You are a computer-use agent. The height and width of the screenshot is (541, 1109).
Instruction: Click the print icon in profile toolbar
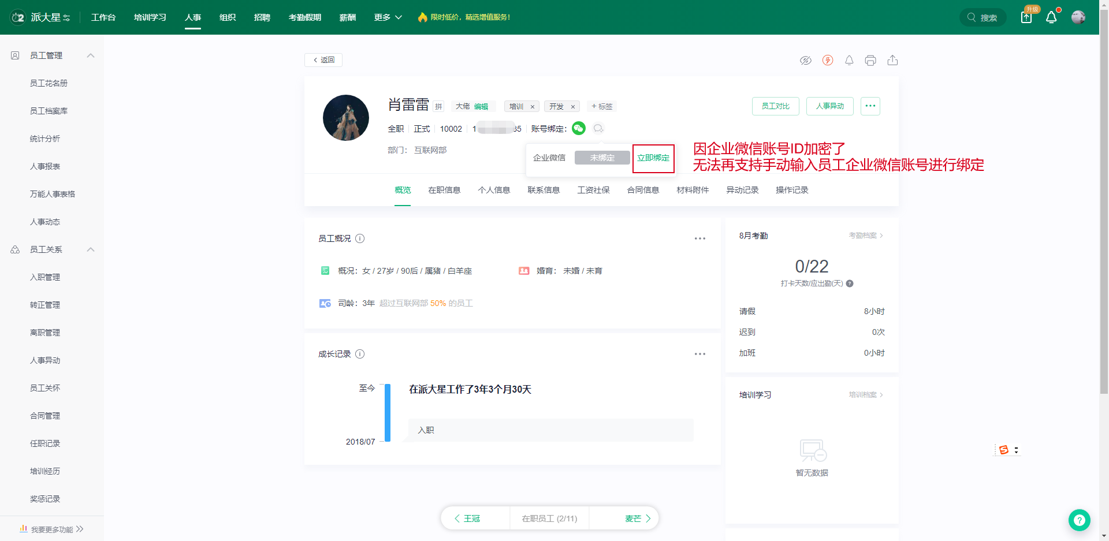[870, 61]
